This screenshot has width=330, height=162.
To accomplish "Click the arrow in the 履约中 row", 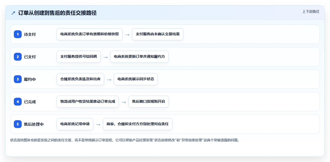I will pos(109,79).
